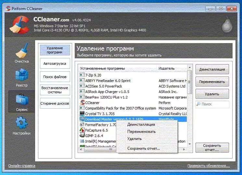This screenshot has width=242, height=175.
Task: Click the CCleaner list entry icon
Action: (82, 102)
